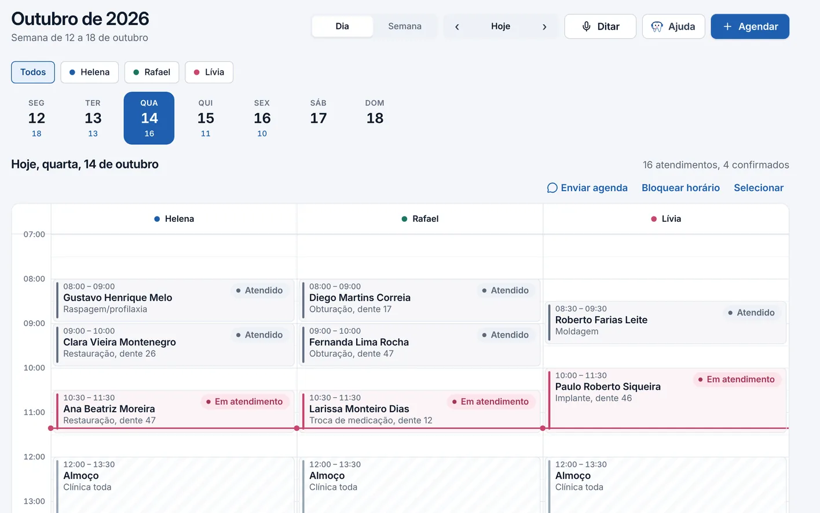The width and height of the screenshot is (820, 513).
Task: Click Lívia column header
Action: [666, 219]
